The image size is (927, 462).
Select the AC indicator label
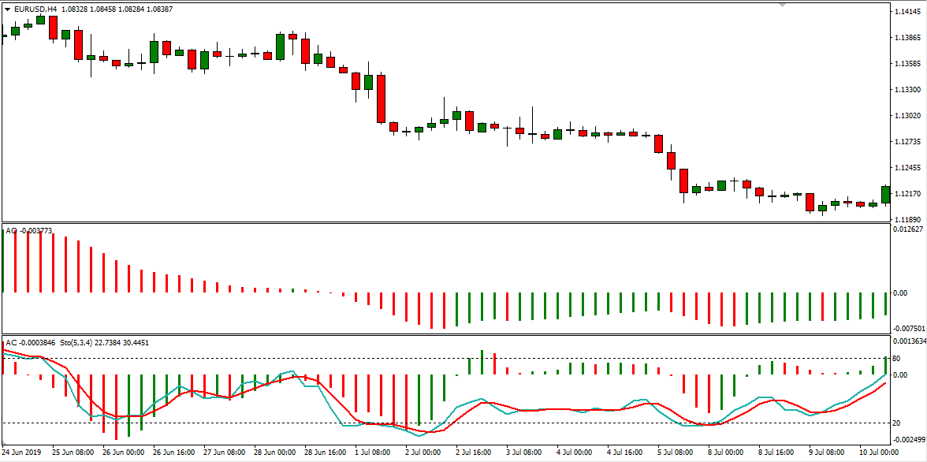[11, 343]
